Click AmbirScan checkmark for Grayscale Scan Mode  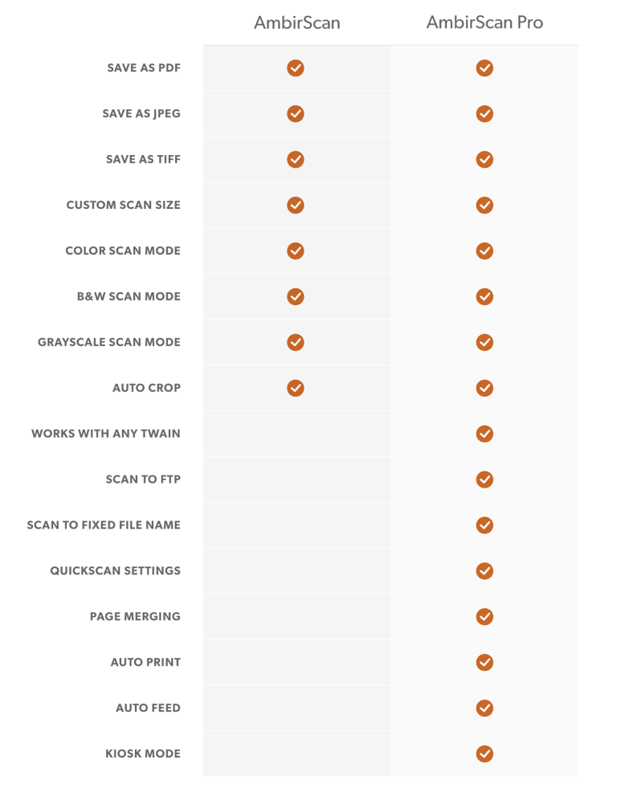(296, 343)
